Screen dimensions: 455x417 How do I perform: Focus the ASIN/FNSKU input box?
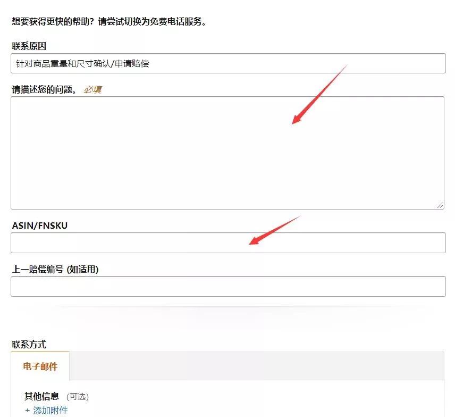pos(228,243)
